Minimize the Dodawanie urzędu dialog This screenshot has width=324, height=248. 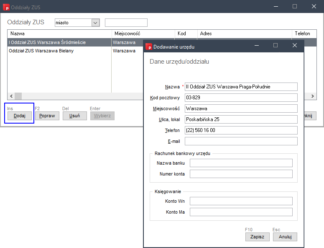257,45
